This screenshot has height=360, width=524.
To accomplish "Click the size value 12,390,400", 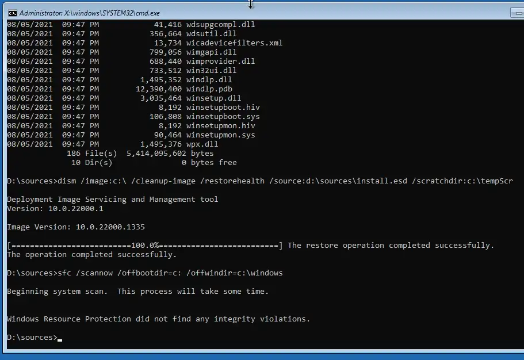I will pyautogui.click(x=159, y=89).
